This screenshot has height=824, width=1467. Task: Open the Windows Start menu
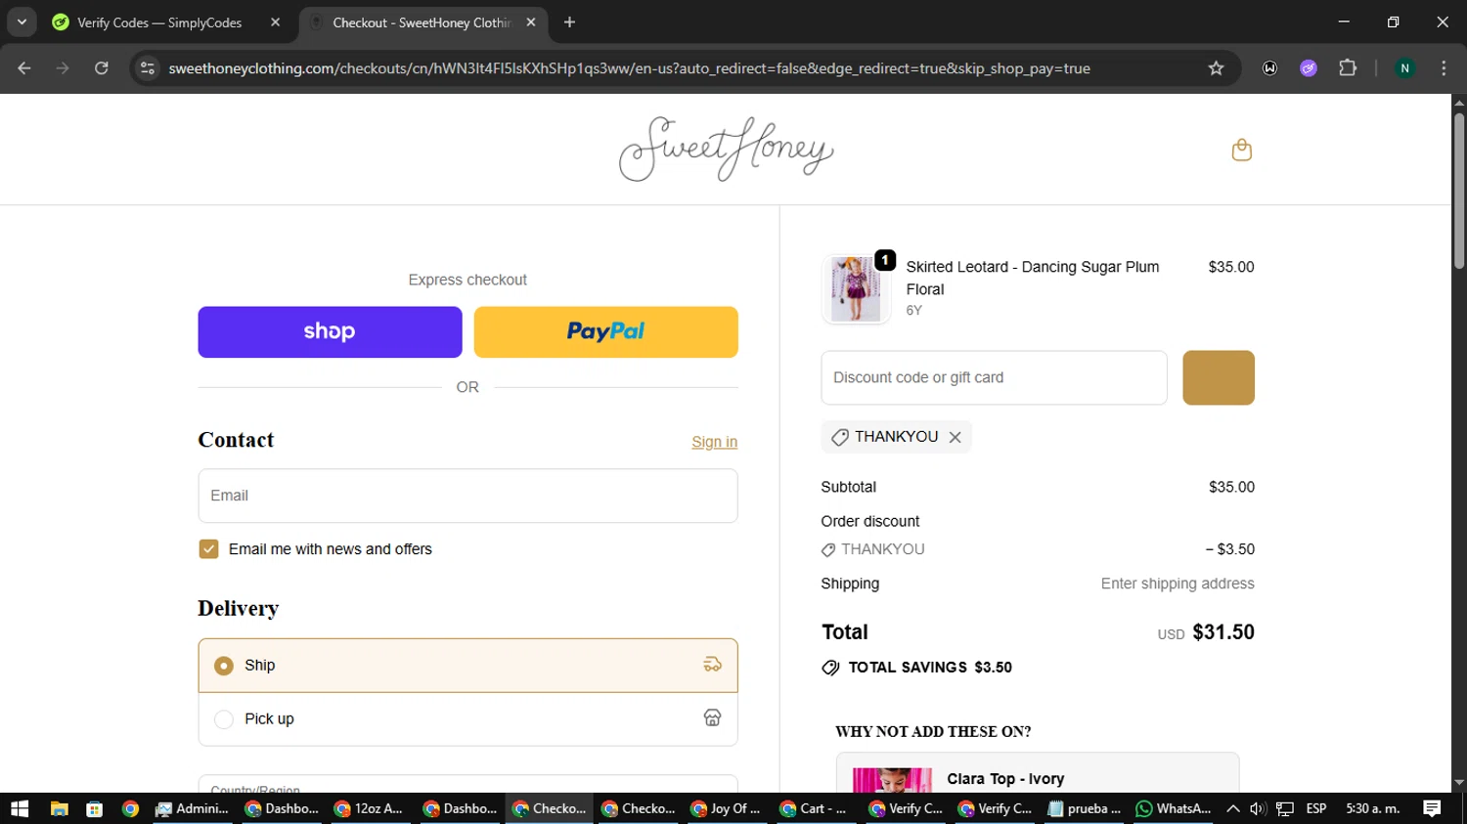(20, 808)
